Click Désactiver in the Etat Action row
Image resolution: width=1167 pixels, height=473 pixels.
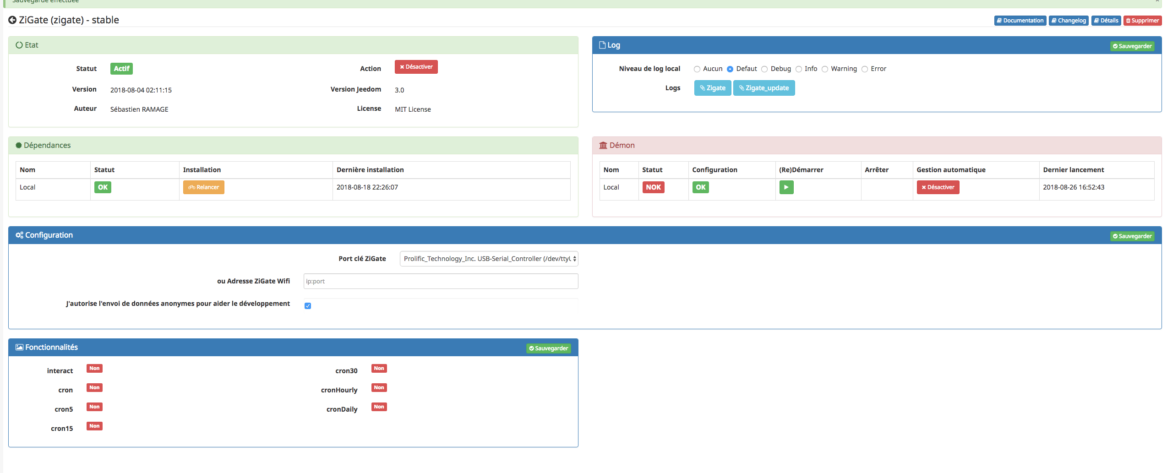[416, 67]
